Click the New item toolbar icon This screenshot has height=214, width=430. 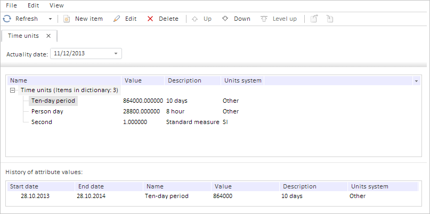pyautogui.click(x=67, y=19)
